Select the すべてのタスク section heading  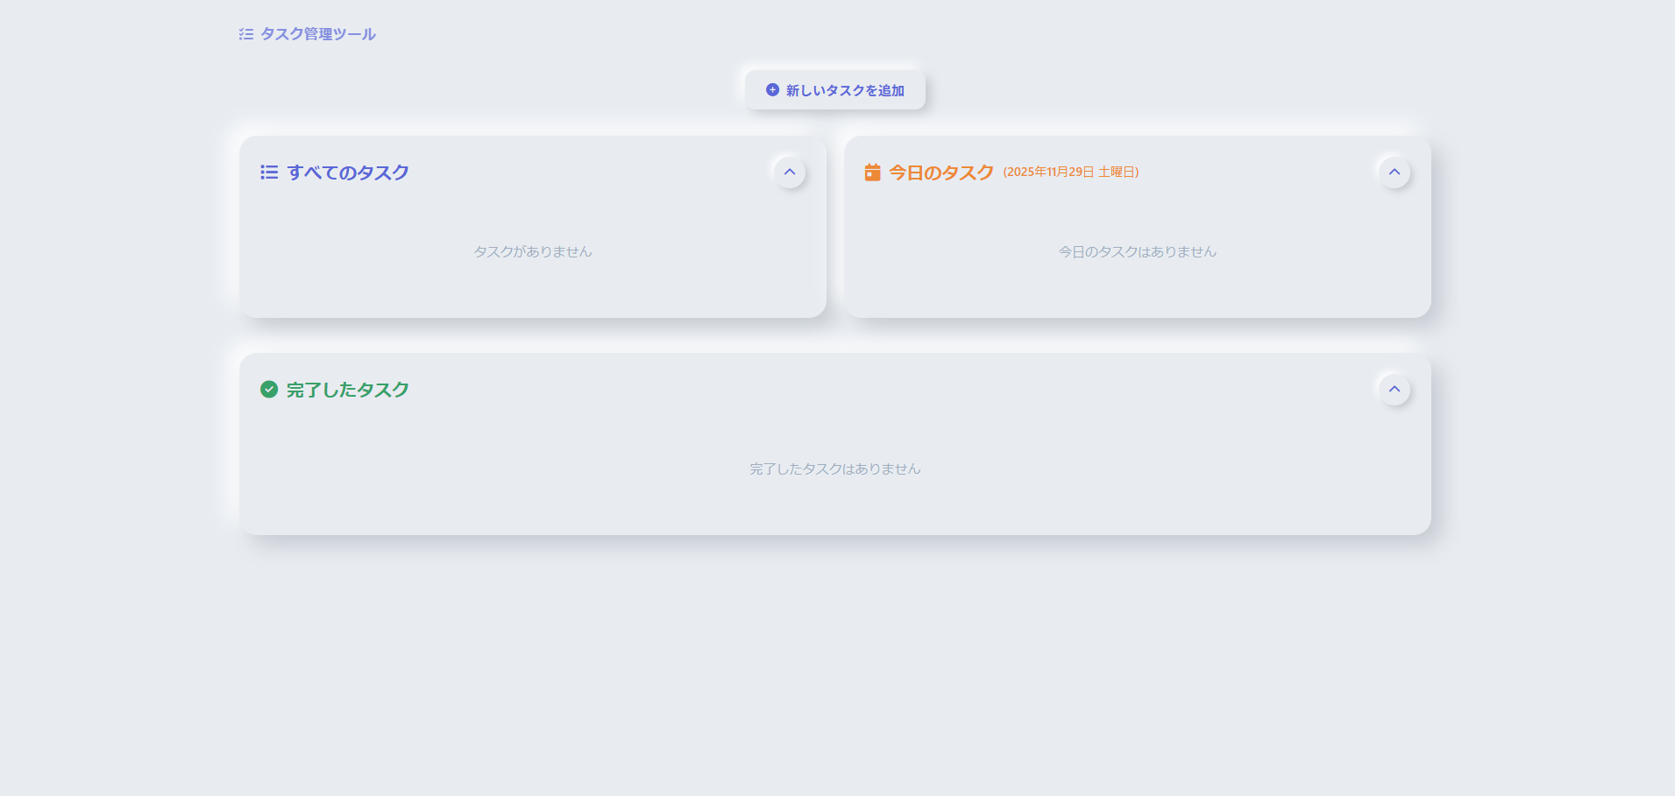click(348, 173)
